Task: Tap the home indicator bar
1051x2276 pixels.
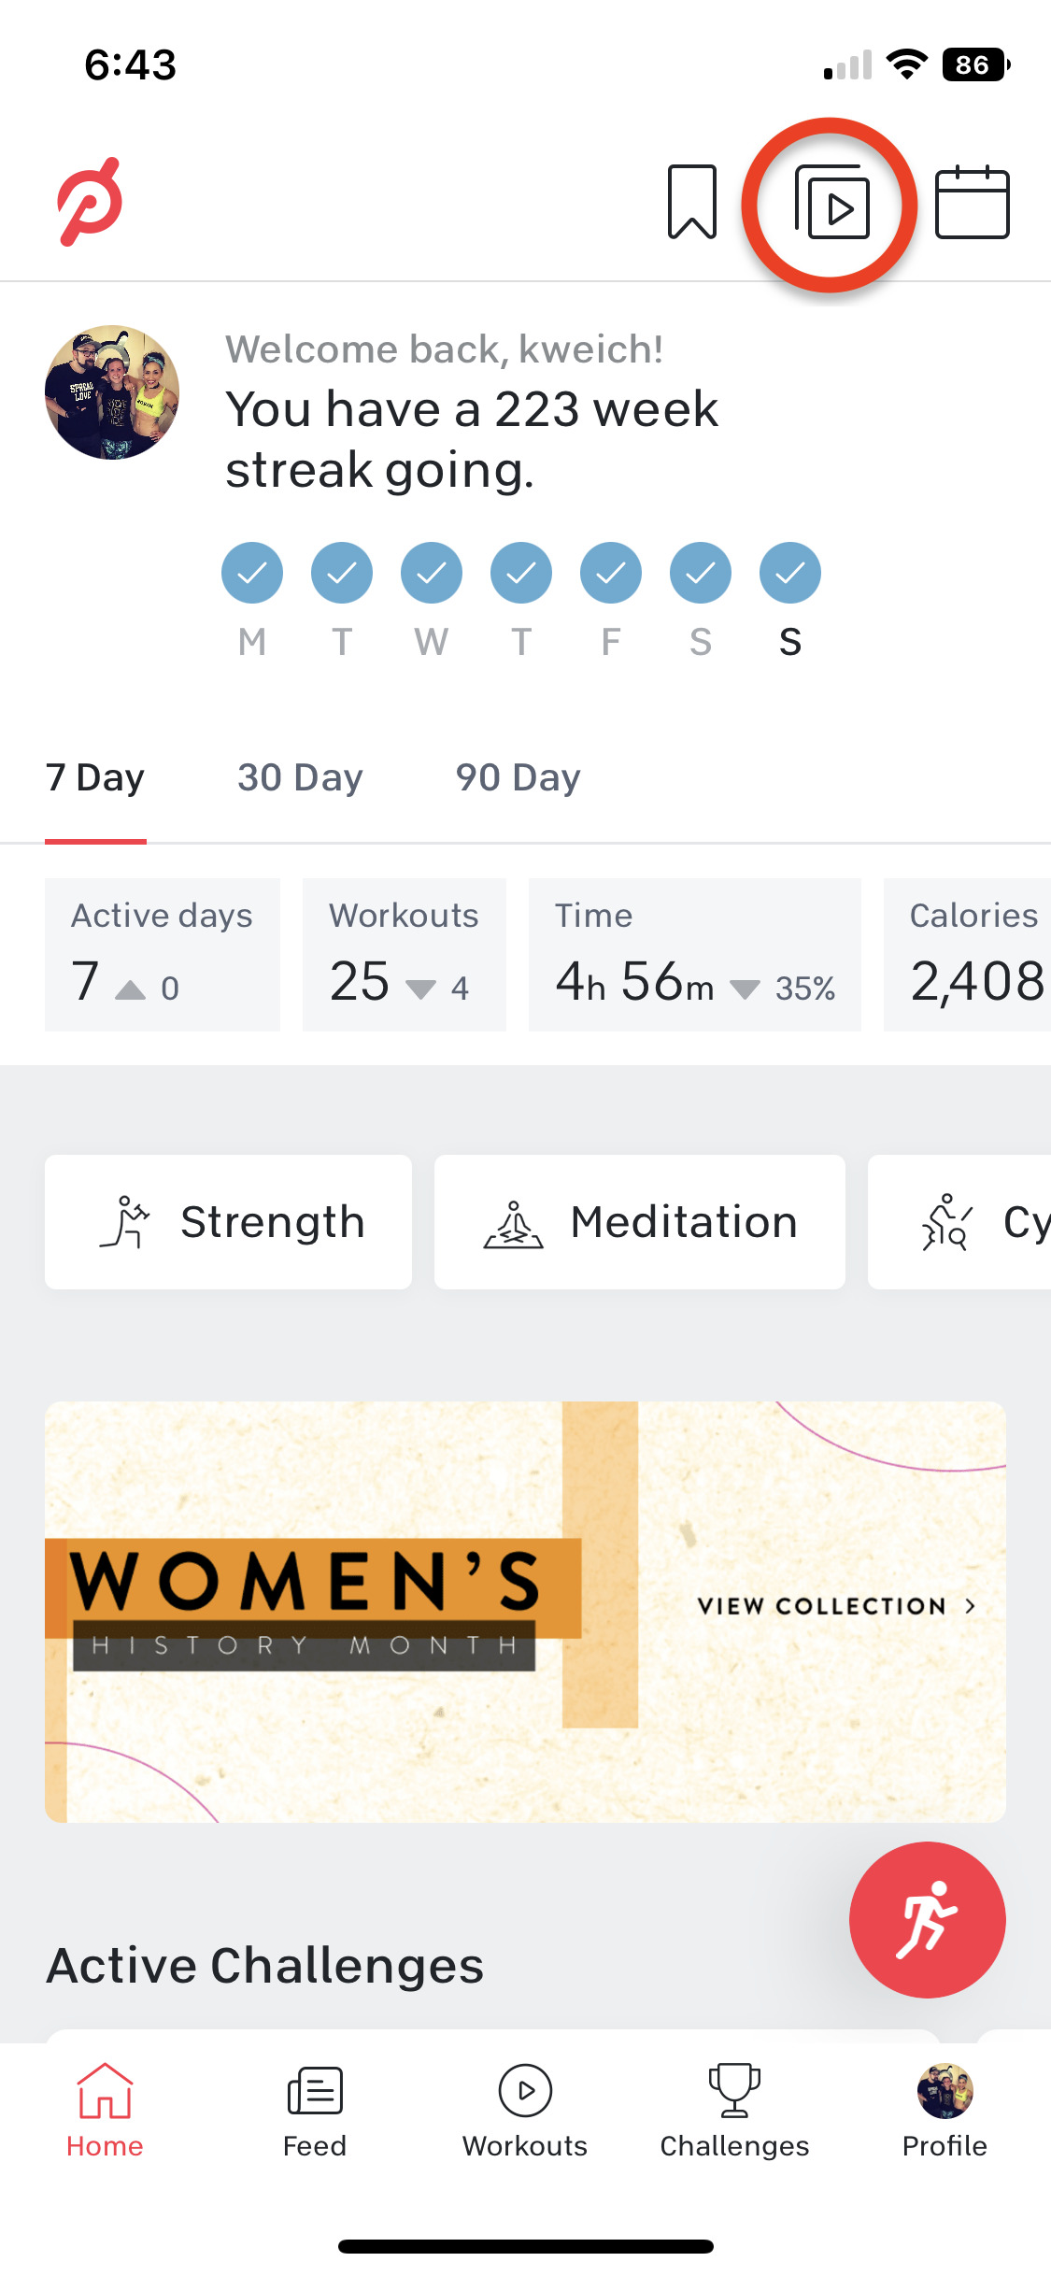Action: coord(525,2246)
